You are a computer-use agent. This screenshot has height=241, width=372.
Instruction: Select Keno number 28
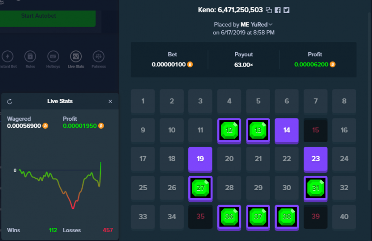click(229, 188)
